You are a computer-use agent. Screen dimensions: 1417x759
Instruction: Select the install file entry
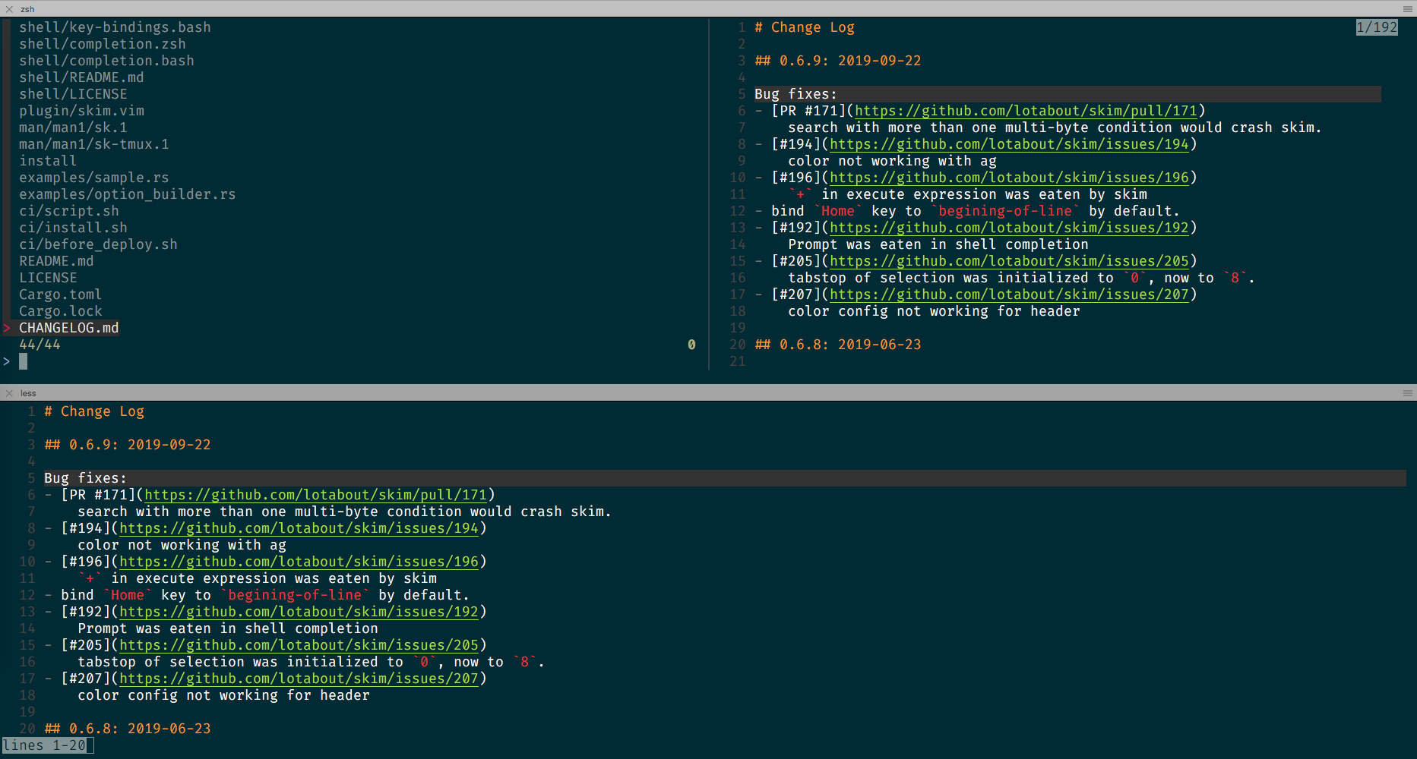(48, 161)
